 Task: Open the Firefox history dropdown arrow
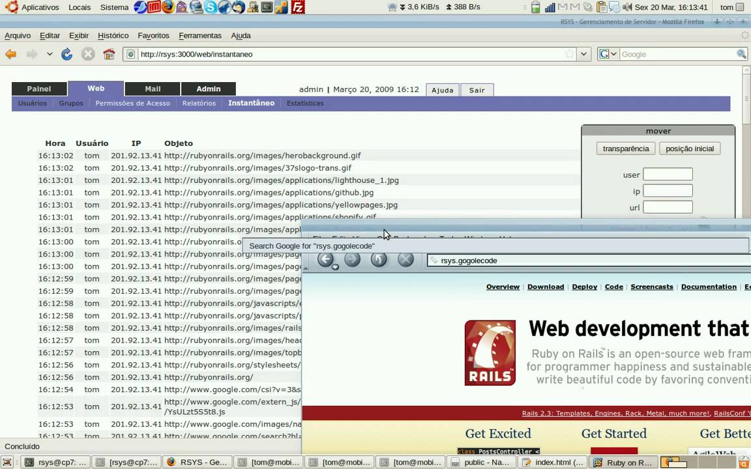50,55
